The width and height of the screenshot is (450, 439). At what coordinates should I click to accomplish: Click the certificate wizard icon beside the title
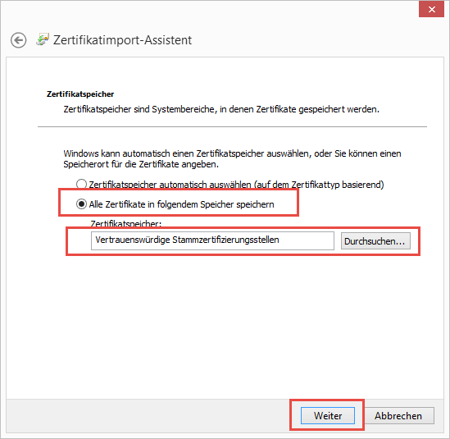pos(43,39)
